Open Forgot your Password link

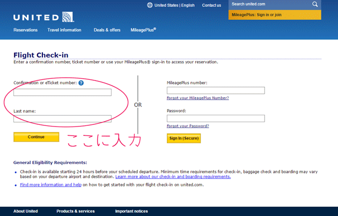188,126
